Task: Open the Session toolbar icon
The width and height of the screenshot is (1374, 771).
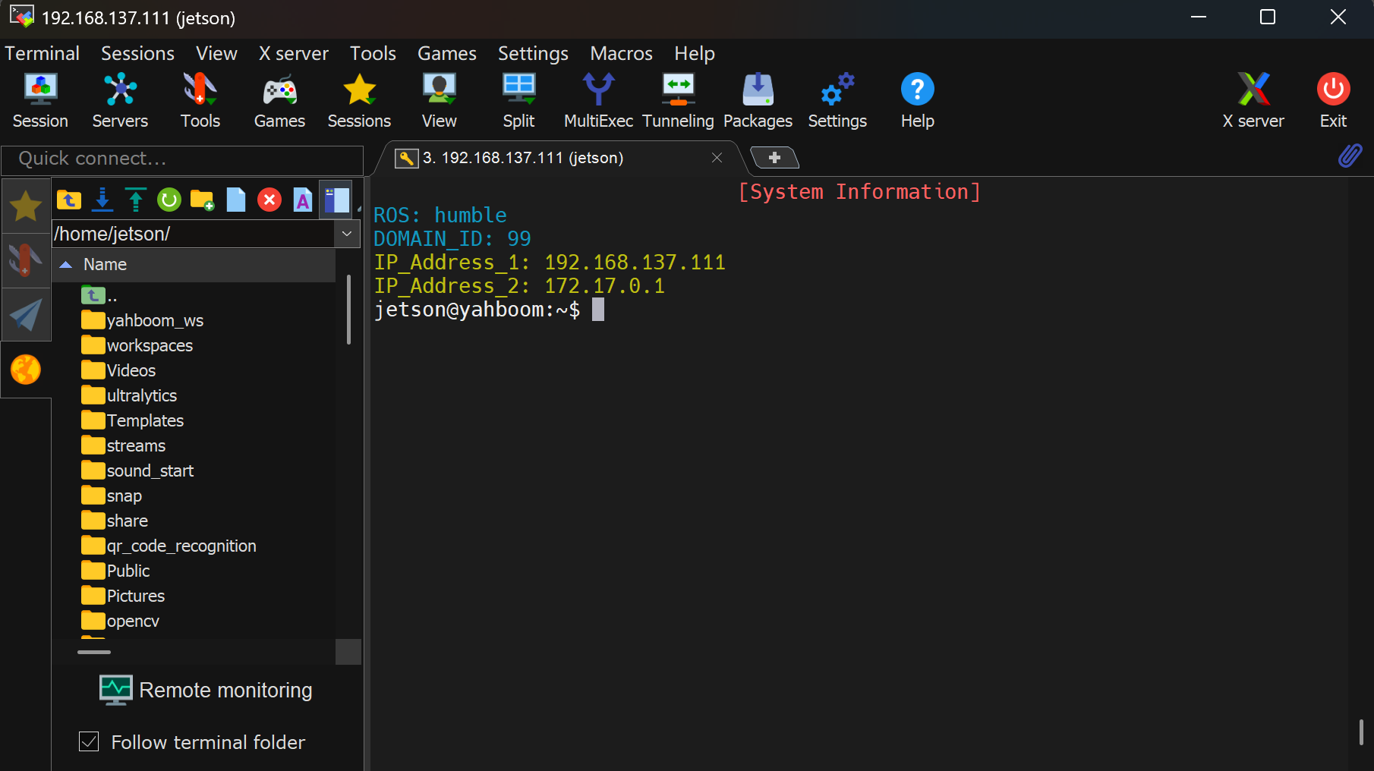Action: click(40, 101)
